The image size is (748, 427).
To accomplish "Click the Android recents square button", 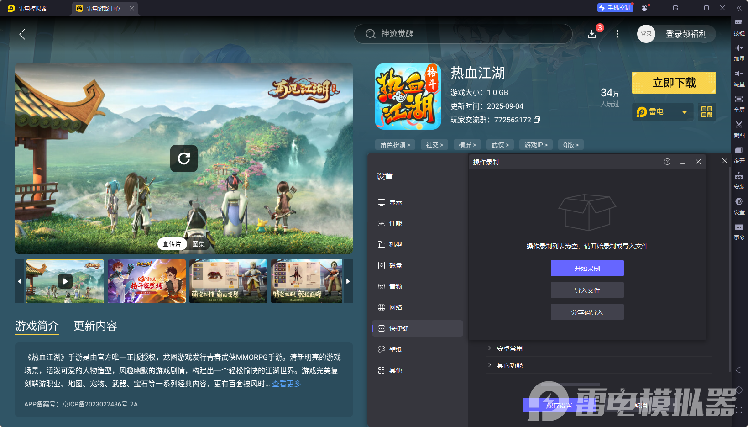I will 739,410.
